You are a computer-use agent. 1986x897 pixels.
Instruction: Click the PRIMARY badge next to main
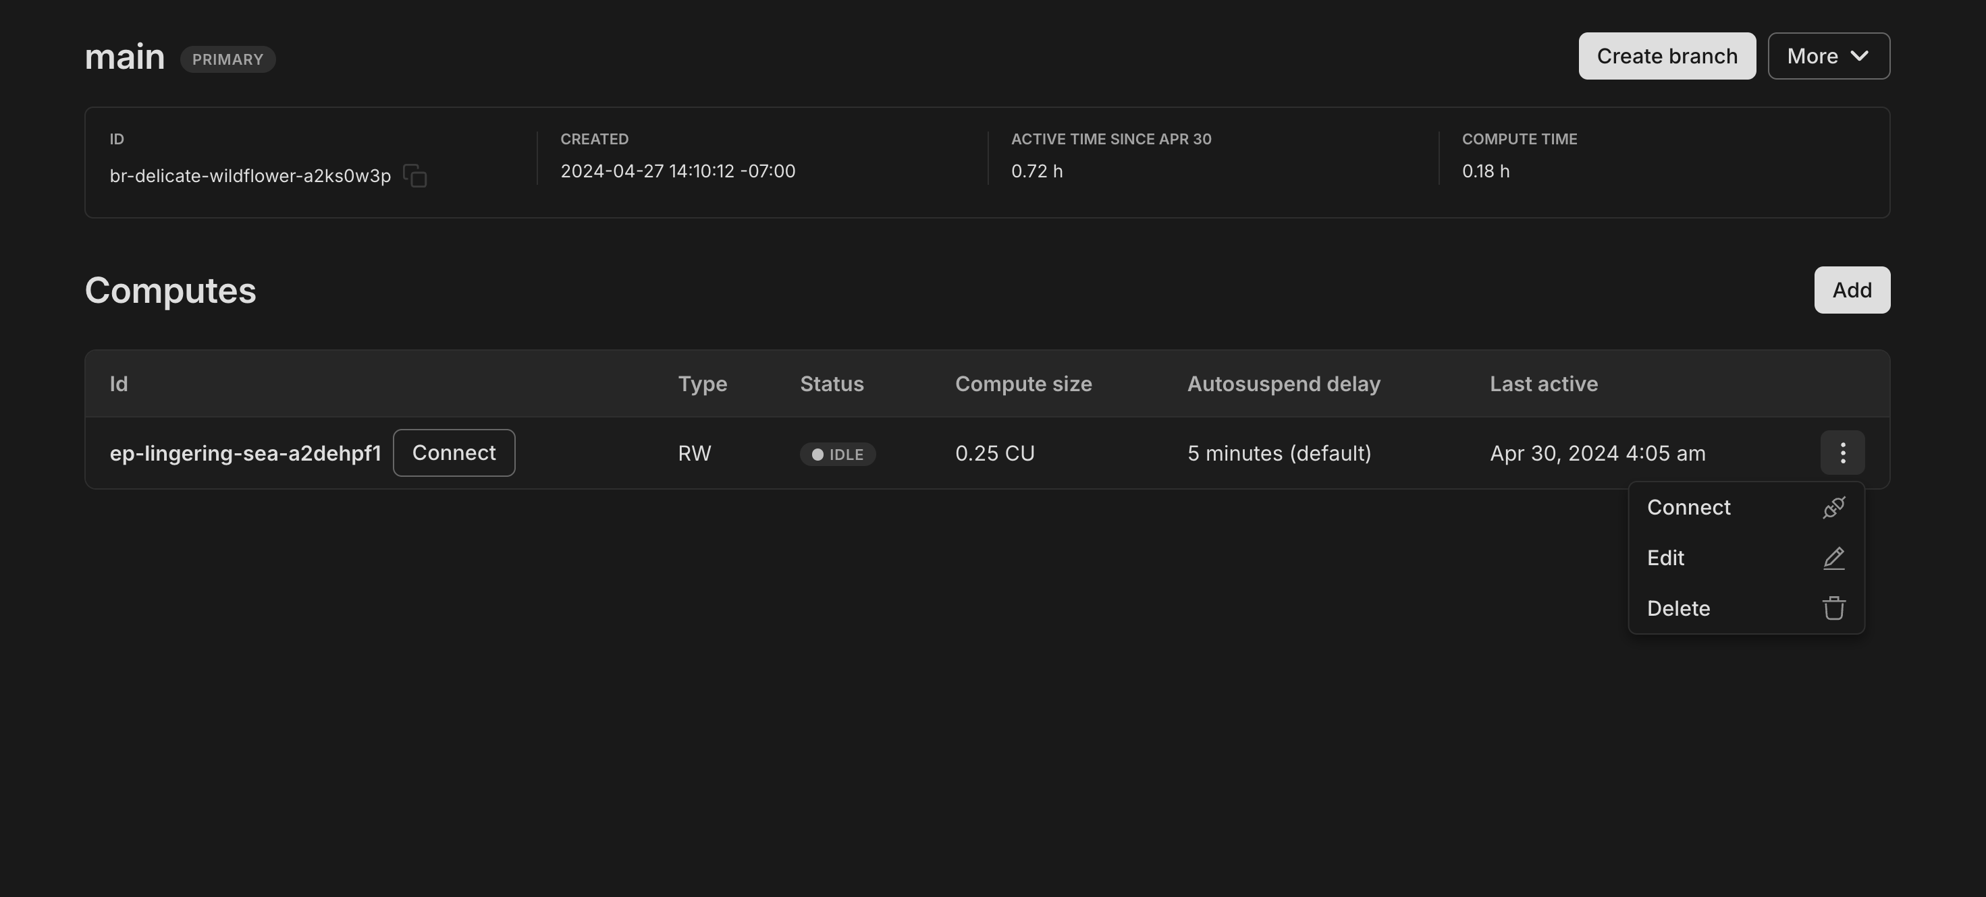(227, 59)
